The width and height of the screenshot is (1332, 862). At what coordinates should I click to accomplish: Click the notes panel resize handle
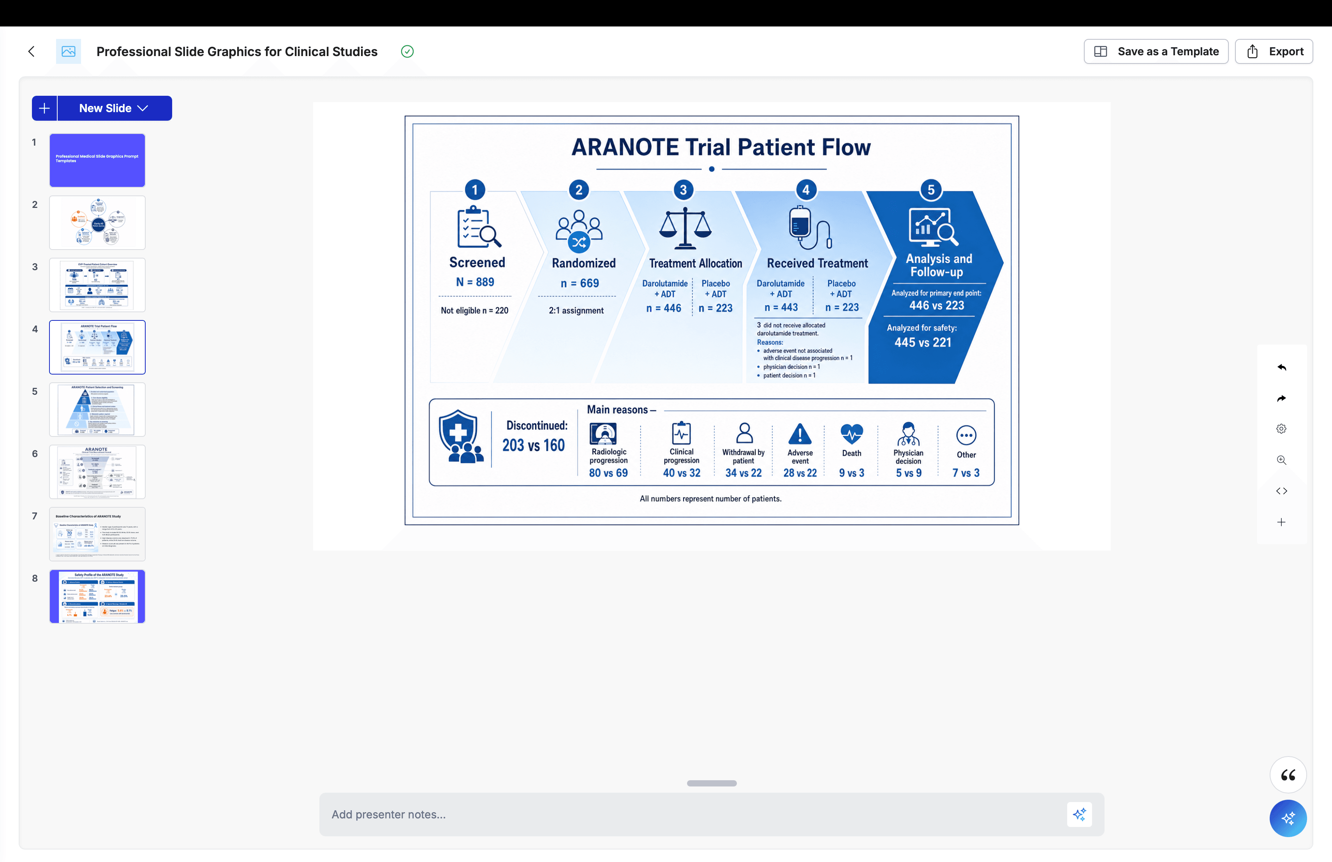(x=711, y=783)
